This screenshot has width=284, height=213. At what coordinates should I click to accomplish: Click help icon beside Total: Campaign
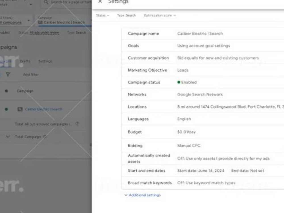pyautogui.click(x=45, y=137)
